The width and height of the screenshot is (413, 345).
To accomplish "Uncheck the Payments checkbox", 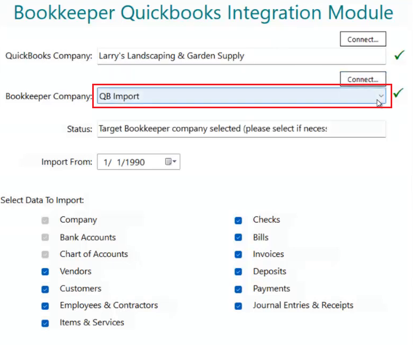I will 238,289.
